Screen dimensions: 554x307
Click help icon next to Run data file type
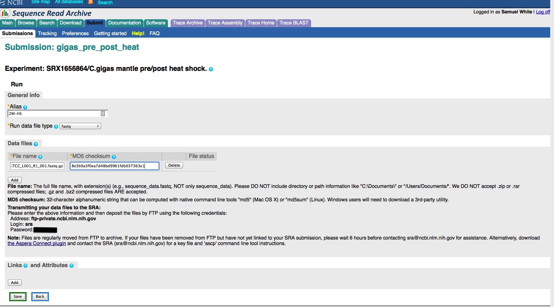tap(56, 127)
